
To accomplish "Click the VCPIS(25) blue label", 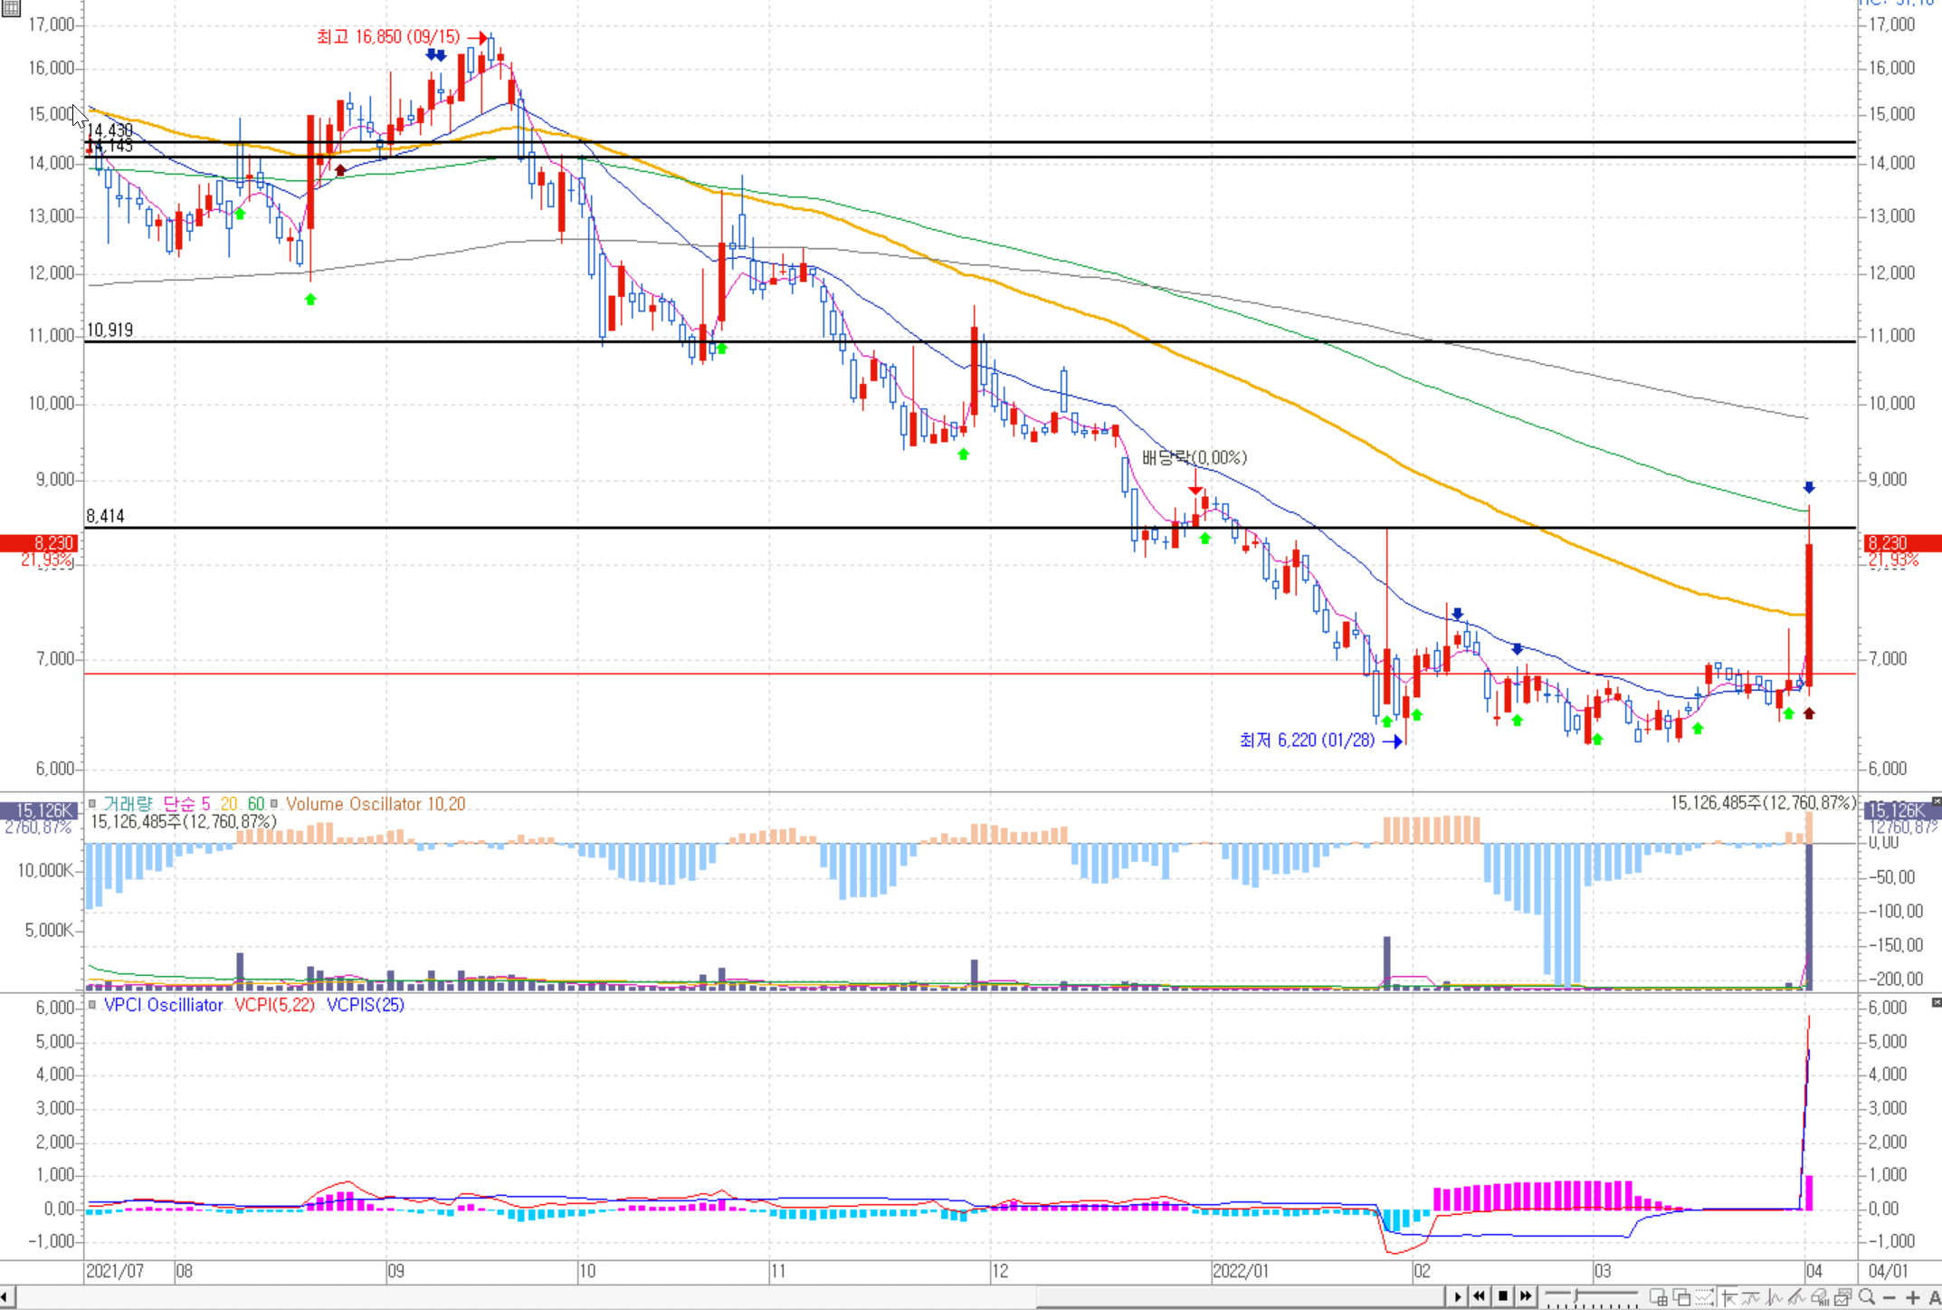I will click(x=366, y=1005).
